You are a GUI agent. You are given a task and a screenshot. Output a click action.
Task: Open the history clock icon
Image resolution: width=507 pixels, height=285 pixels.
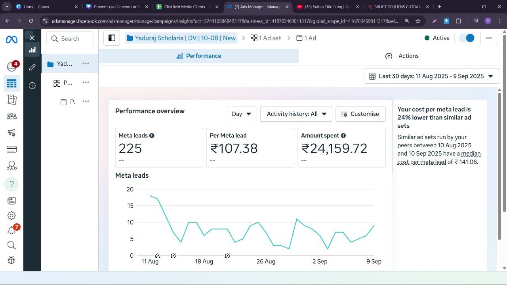(x=32, y=85)
